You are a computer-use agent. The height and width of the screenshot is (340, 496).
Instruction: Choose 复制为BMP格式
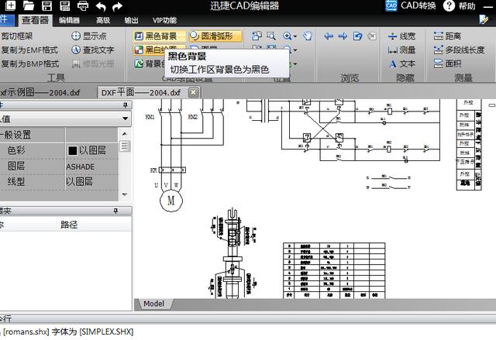tap(29, 64)
